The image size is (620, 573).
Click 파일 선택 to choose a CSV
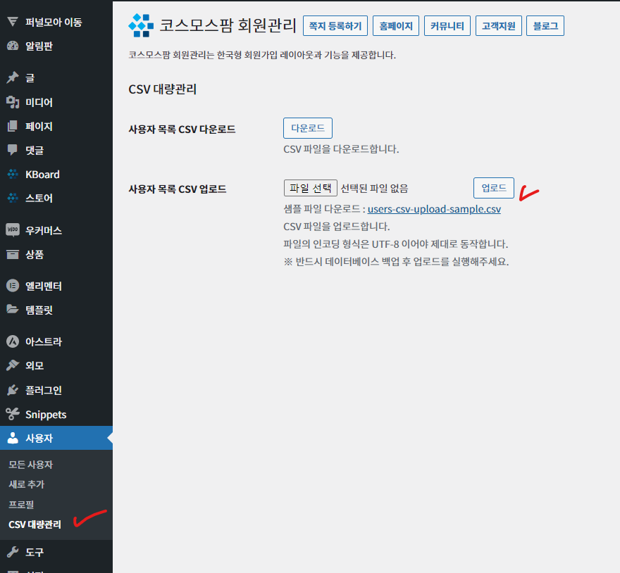[311, 188]
